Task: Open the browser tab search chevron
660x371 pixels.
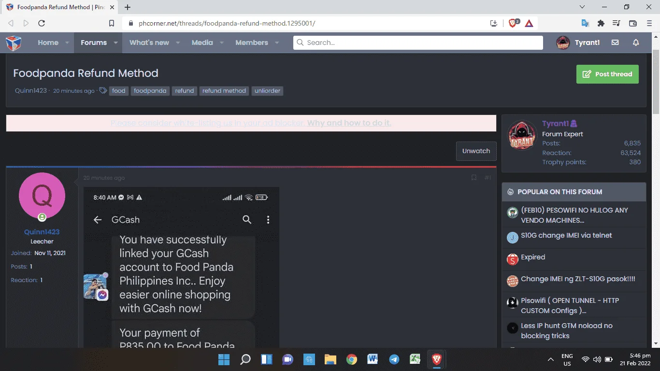Action: [582, 7]
